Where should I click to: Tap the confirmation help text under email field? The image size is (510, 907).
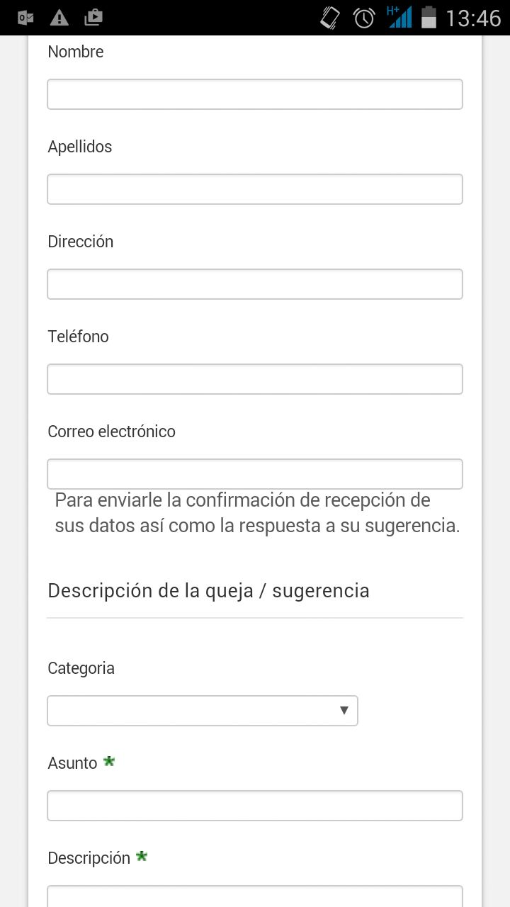pyautogui.click(x=257, y=513)
